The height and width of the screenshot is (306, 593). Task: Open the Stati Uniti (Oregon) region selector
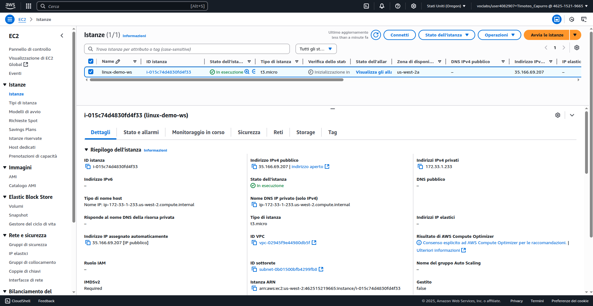coord(446,6)
